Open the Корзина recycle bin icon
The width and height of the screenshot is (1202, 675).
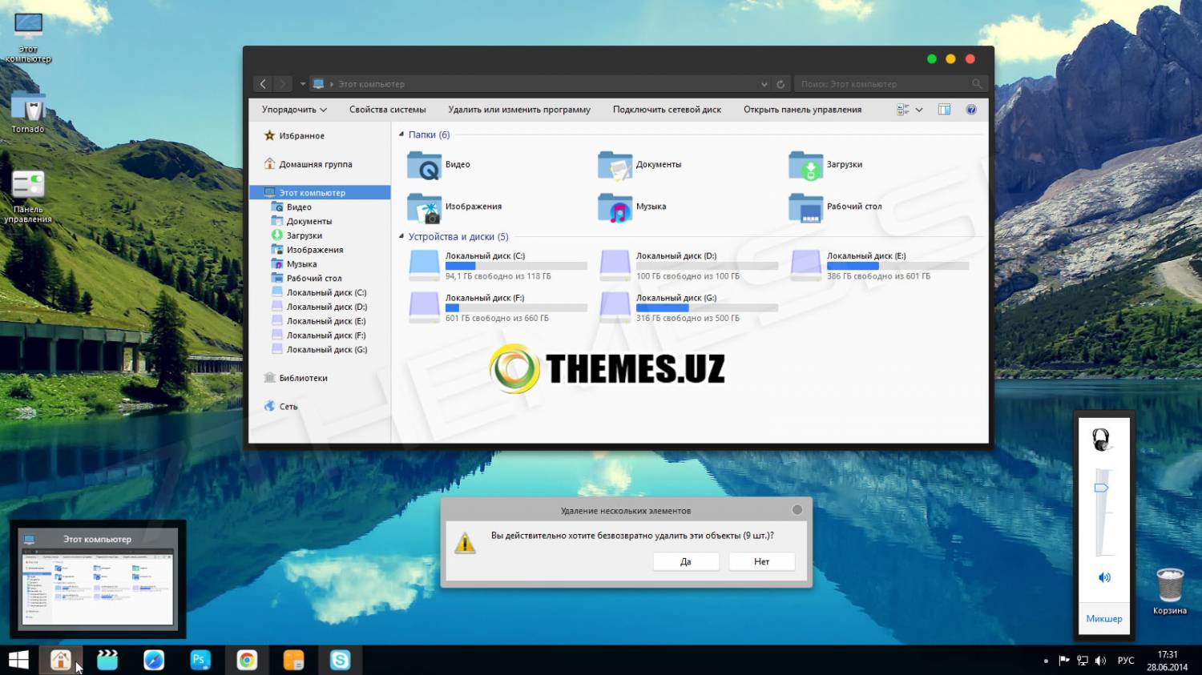point(1169,587)
